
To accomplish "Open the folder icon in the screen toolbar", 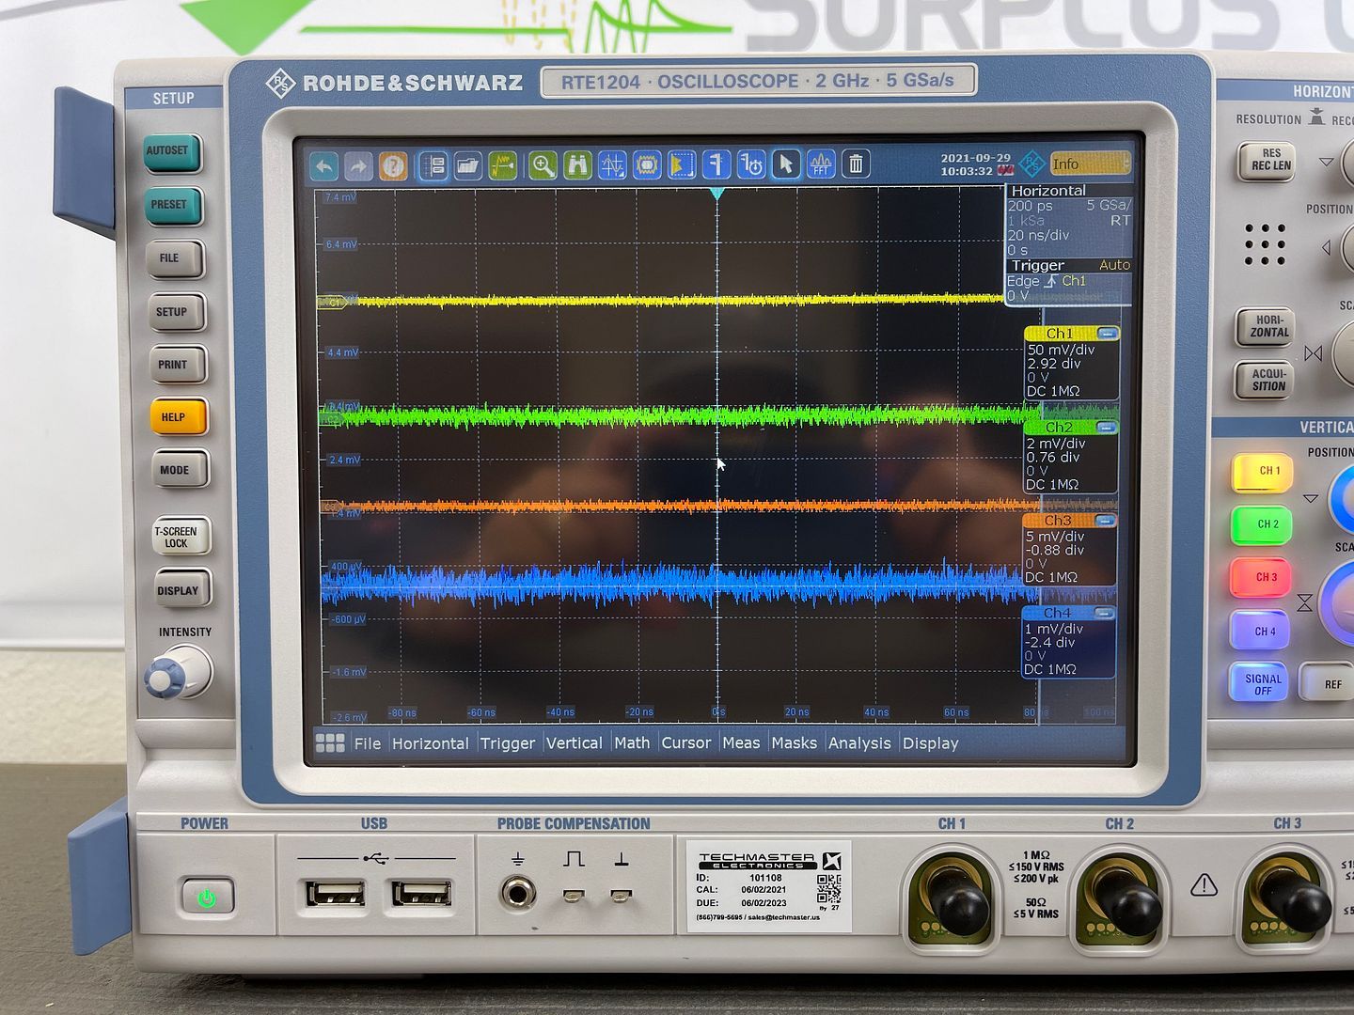I will (x=467, y=167).
